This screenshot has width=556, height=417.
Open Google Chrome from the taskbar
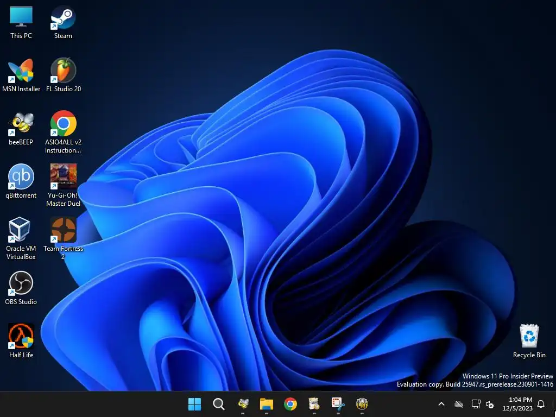tap(290, 404)
